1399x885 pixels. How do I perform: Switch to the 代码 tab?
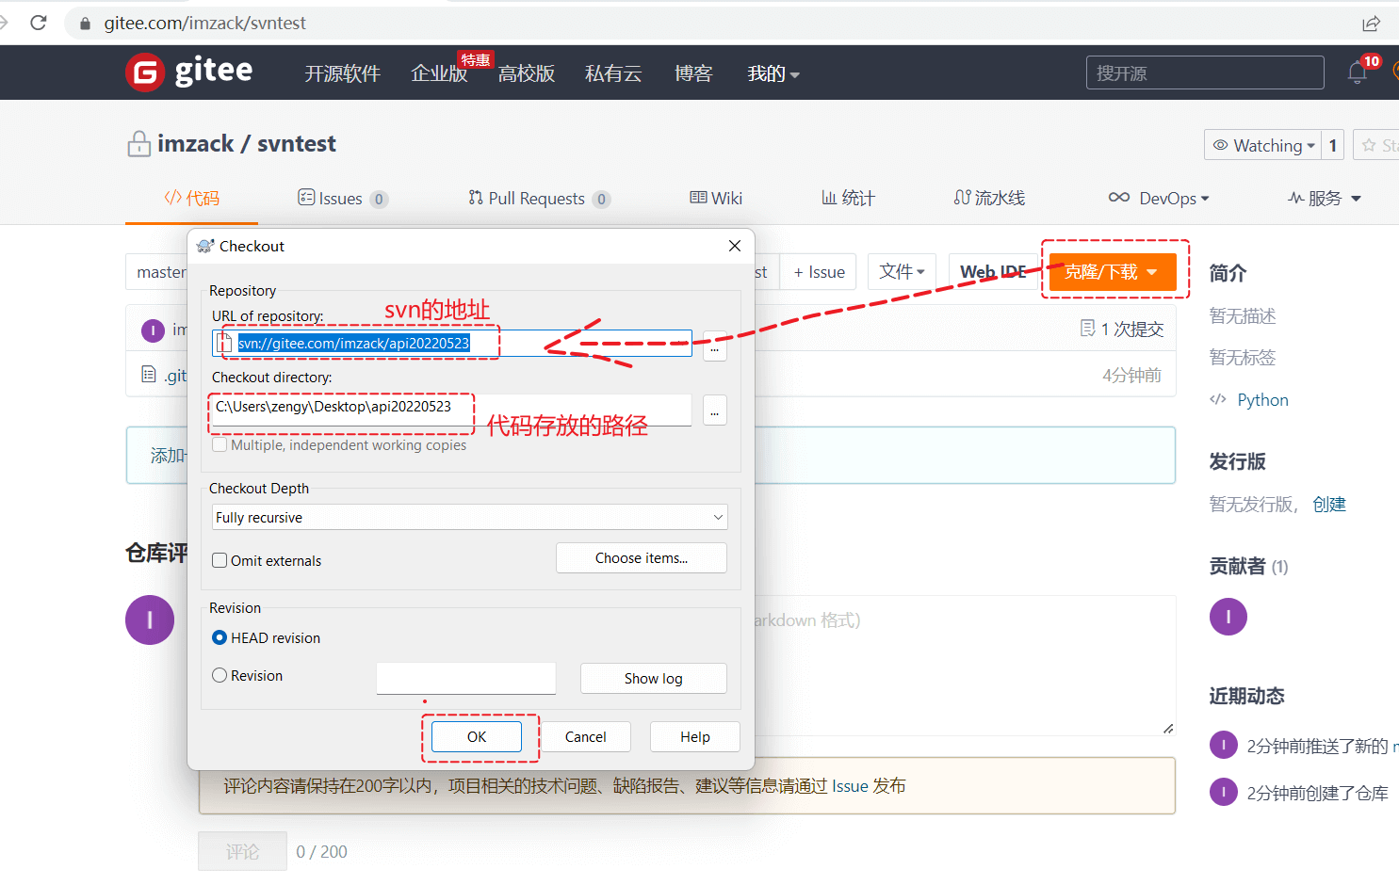pos(191,198)
